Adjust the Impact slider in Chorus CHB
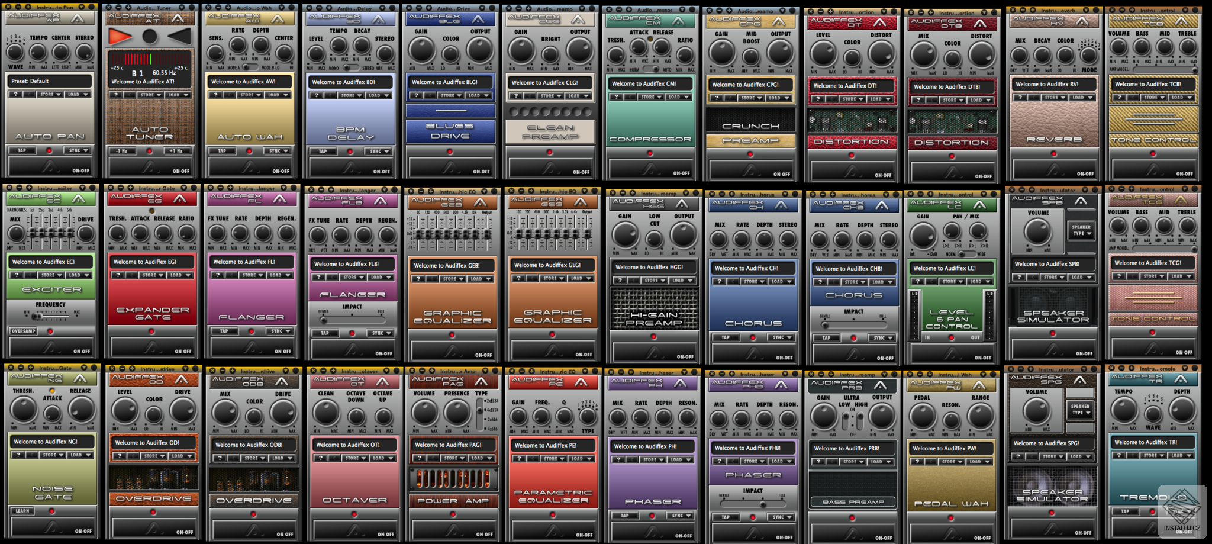This screenshot has height=544, width=1212. tap(854, 324)
